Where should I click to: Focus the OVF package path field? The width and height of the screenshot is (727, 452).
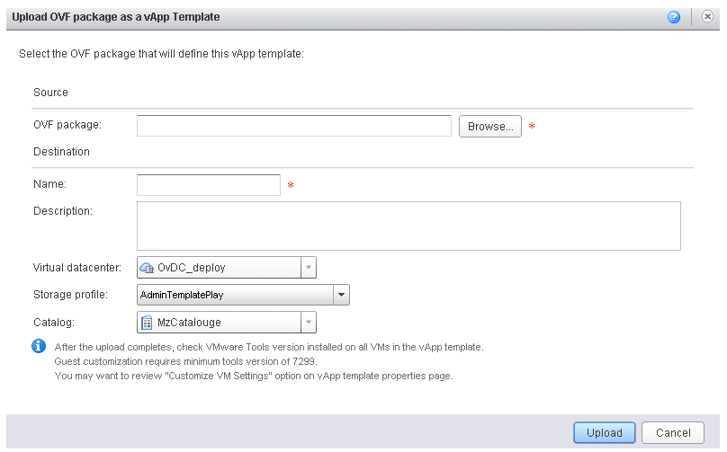click(294, 126)
